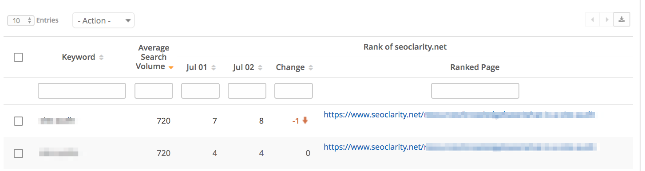Viewport: 645px width, 171px height.
Task: Check the first keyword row checkbox
Action: pos(18,121)
